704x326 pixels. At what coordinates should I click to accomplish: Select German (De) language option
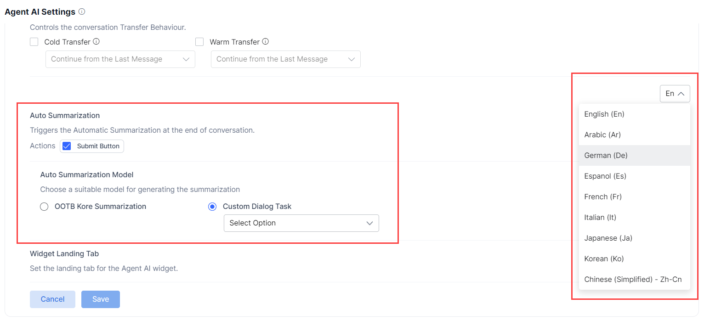pyautogui.click(x=606, y=155)
